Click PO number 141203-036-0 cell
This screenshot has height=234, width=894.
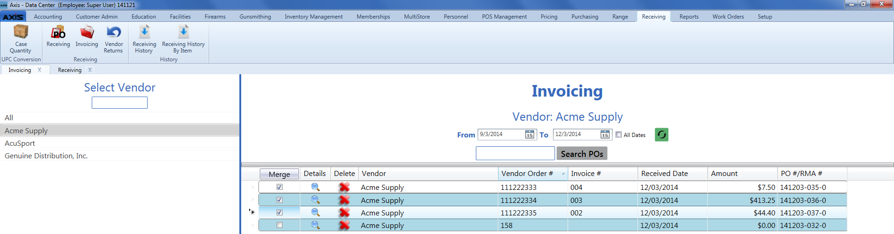pos(812,201)
